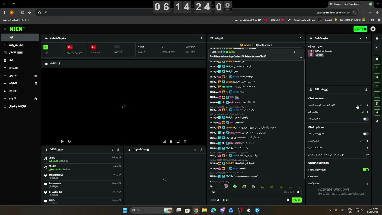
Task: Click the lightning bolt icon in the side shortcut bar
Action: (x=377, y=68)
